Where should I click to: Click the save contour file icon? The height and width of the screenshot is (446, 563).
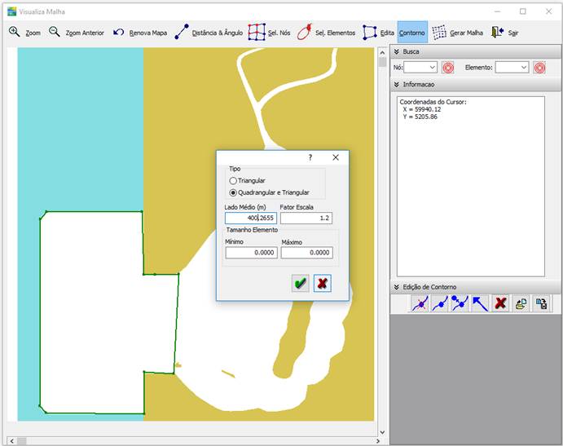(x=541, y=304)
